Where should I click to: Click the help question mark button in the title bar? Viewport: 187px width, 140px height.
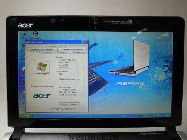[83, 42]
